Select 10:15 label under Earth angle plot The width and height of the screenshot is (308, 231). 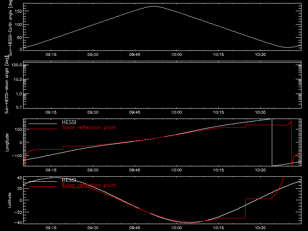click(218, 54)
